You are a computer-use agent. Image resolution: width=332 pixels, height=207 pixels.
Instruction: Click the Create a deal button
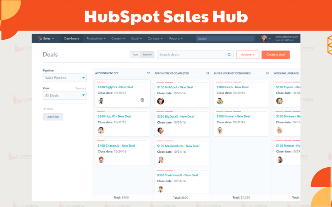click(276, 55)
